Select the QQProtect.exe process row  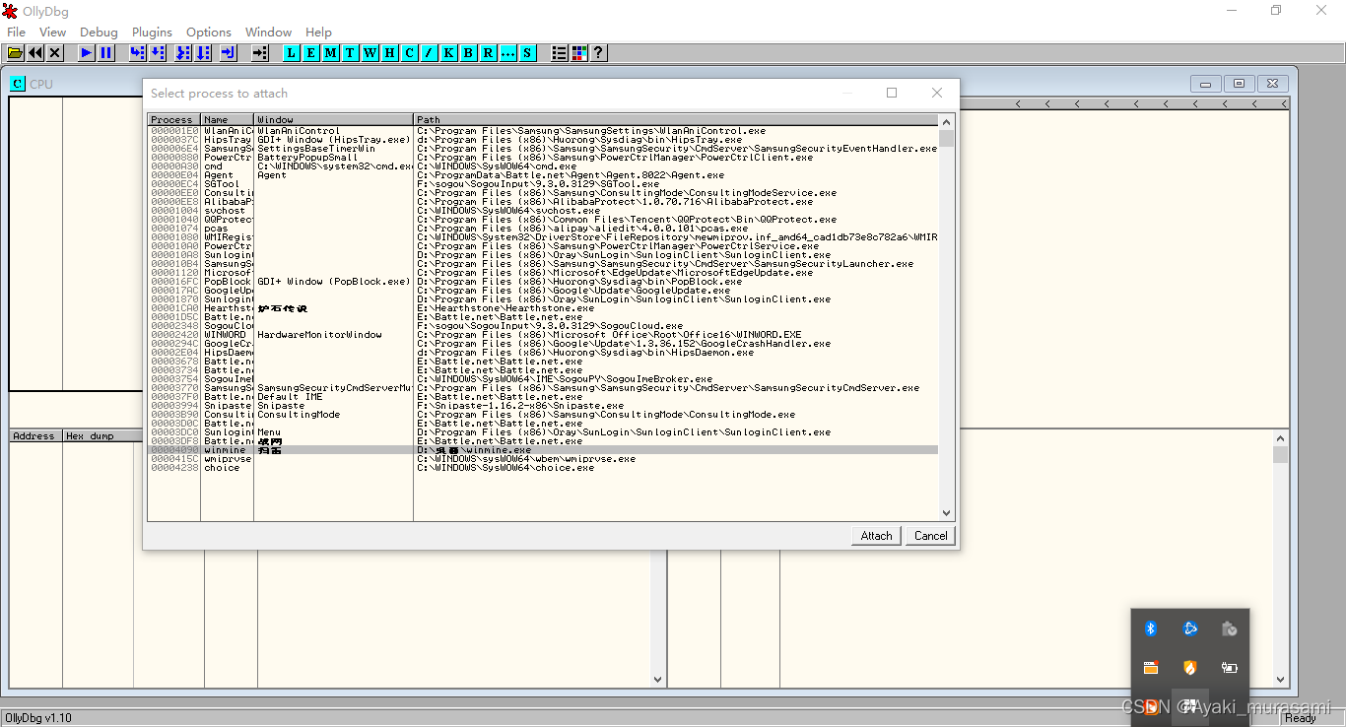[x=543, y=220]
